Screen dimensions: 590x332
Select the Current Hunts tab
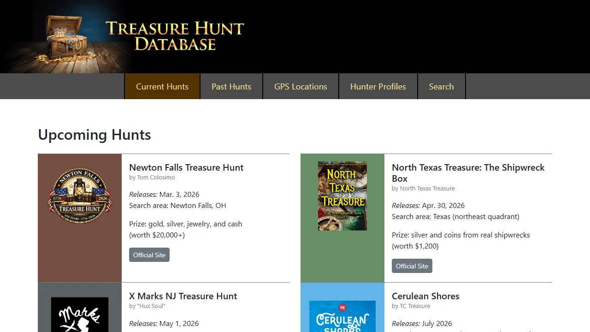point(162,86)
